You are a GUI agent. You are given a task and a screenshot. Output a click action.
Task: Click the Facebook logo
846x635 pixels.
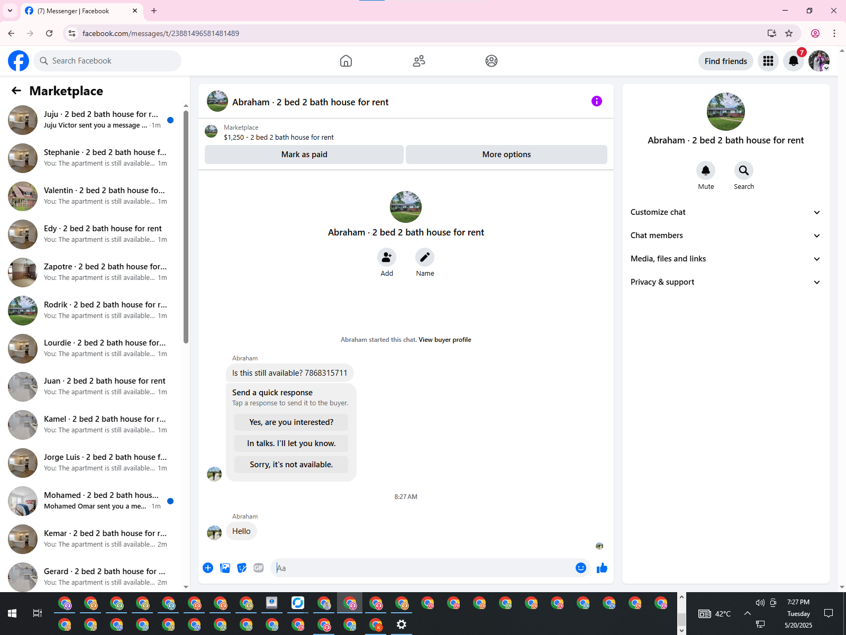[19, 61]
